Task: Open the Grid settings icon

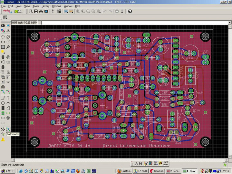Action: (5, 17)
